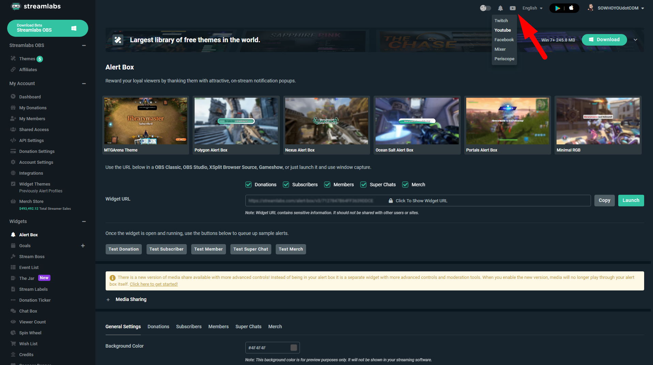
Task: Open notifications bell icon in header
Action: (x=500, y=8)
